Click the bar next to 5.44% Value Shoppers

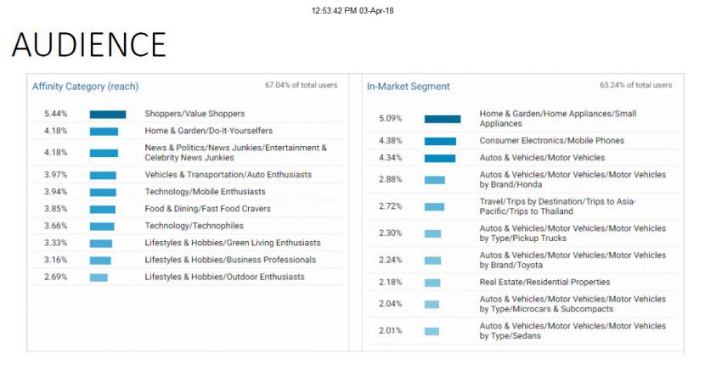[x=108, y=115]
